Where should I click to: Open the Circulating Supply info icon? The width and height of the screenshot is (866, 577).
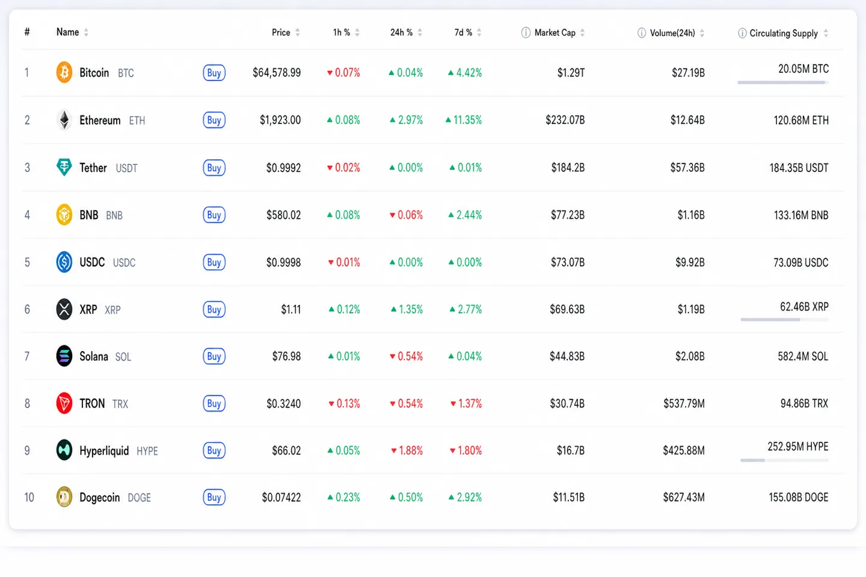[x=742, y=33]
